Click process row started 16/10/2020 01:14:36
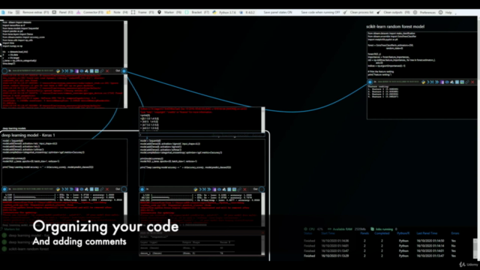480x270 pixels. tap(379, 241)
